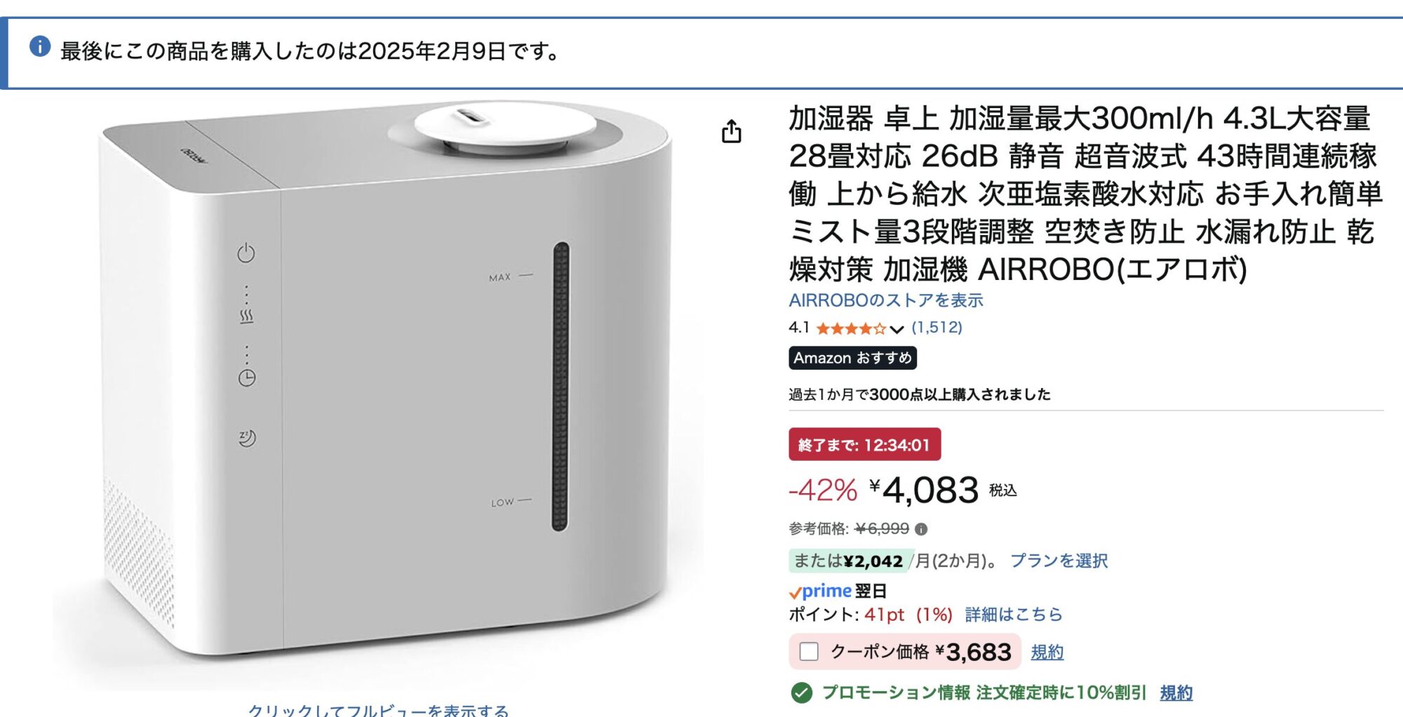Click クリックしてフルビューを表示する link
Screen dimensions: 1403x717
[x=378, y=710]
